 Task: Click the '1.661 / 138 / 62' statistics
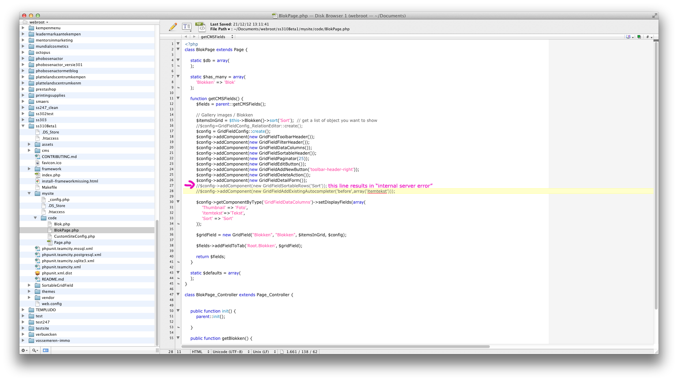(x=302, y=352)
